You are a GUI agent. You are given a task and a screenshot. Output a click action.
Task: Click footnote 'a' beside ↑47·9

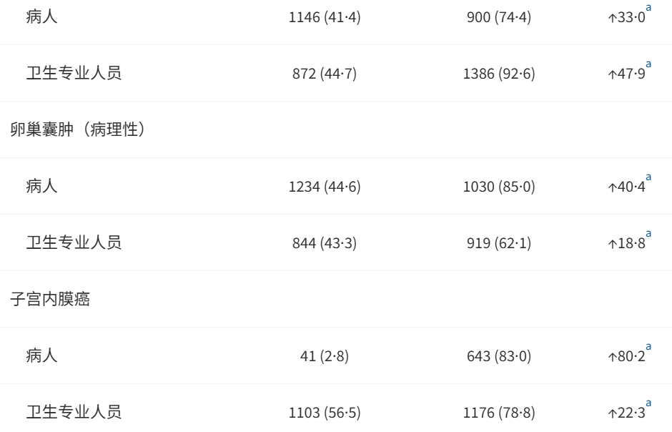point(648,64)
